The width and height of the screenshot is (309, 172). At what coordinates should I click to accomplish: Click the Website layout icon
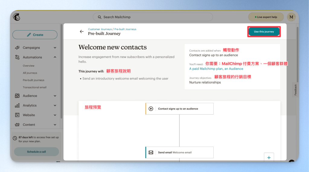(17, 115)
